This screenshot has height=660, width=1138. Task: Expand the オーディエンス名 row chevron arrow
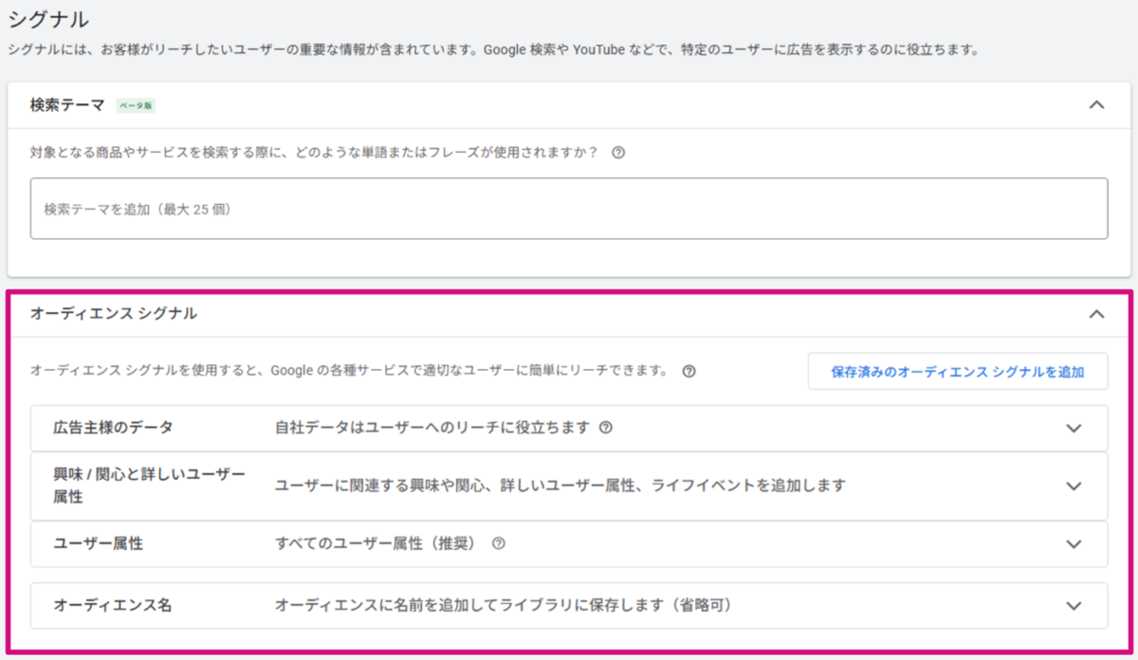click(1074, 606)
